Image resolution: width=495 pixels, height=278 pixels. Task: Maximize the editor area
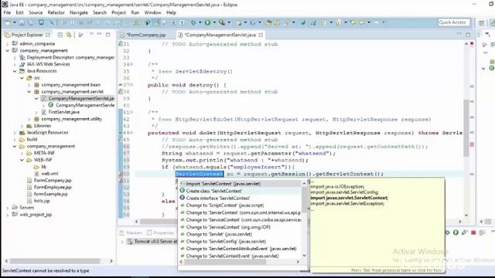click(468, 34)
